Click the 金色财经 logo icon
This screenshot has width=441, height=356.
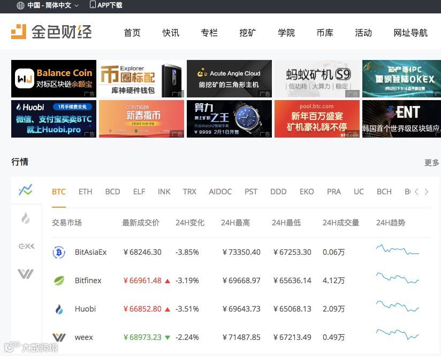click(19, 32)
